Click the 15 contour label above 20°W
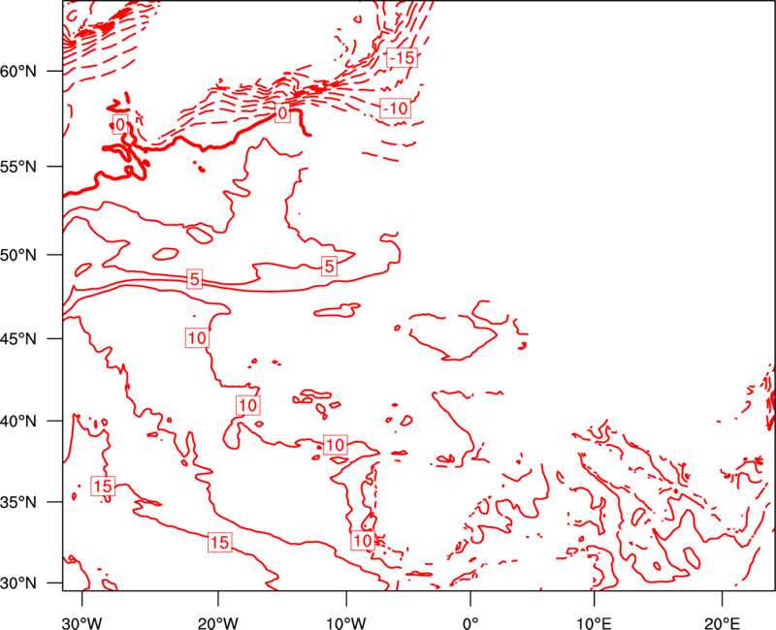 220,542
